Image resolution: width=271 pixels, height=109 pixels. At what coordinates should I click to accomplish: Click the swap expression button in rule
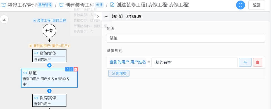pos(245,62)
